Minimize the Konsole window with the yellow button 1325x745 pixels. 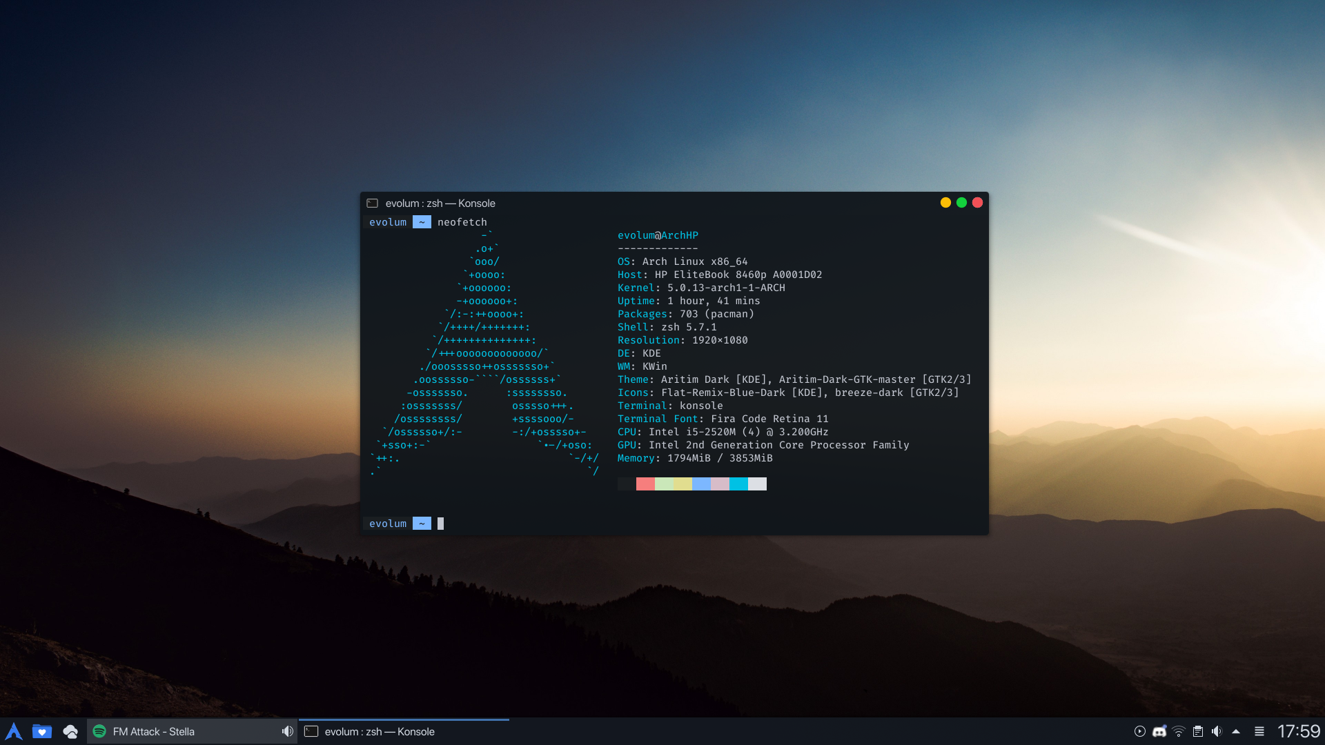pyautogui.click(x=945, y=202)
